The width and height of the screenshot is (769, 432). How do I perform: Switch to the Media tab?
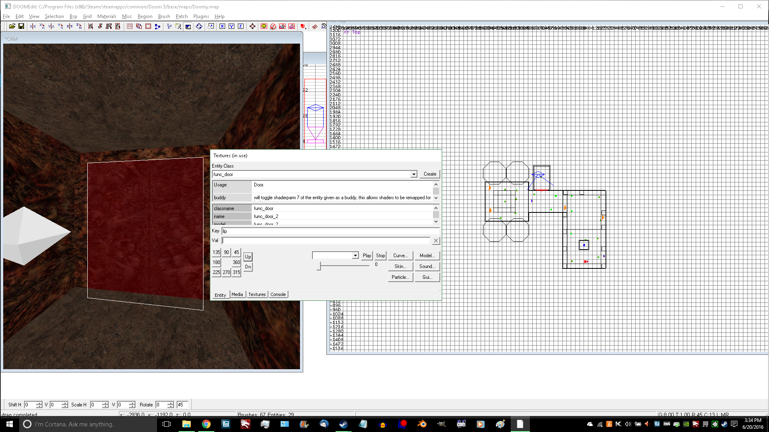237,294
